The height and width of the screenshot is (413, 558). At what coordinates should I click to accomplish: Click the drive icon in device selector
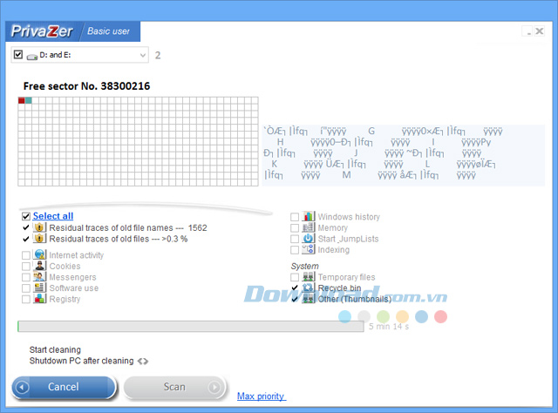click(x=31, y=57)
